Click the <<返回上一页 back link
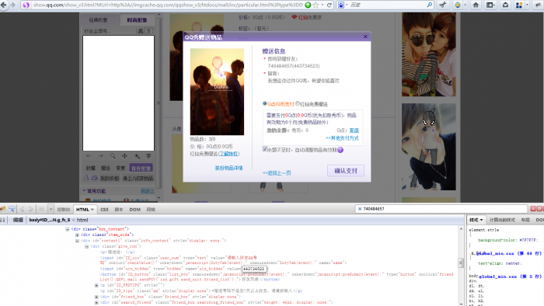The width and height of the screenshot is (544, 306). pyautogui.click(x=277, y=173)
